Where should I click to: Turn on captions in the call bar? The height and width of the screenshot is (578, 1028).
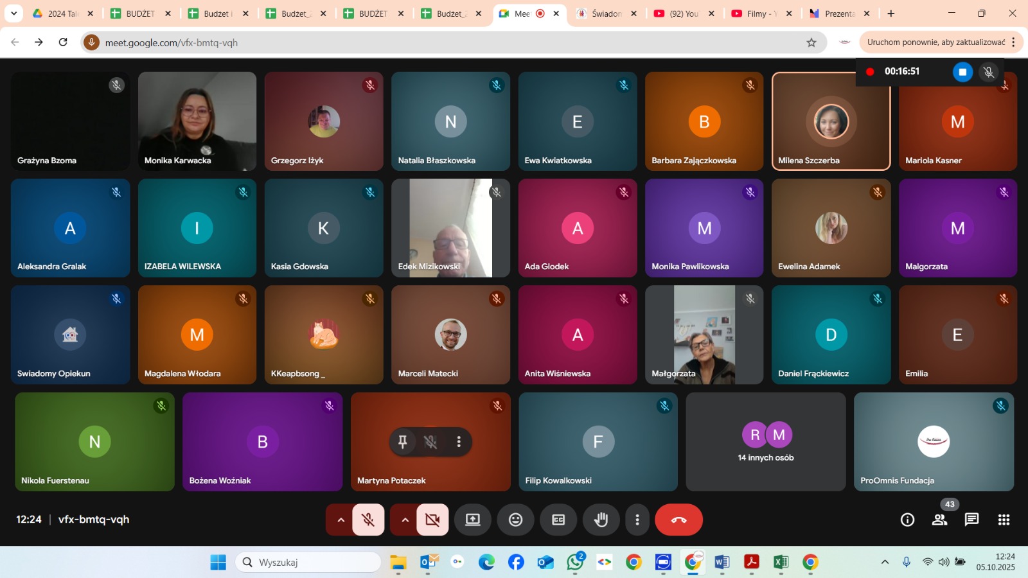tap(558, 520)
